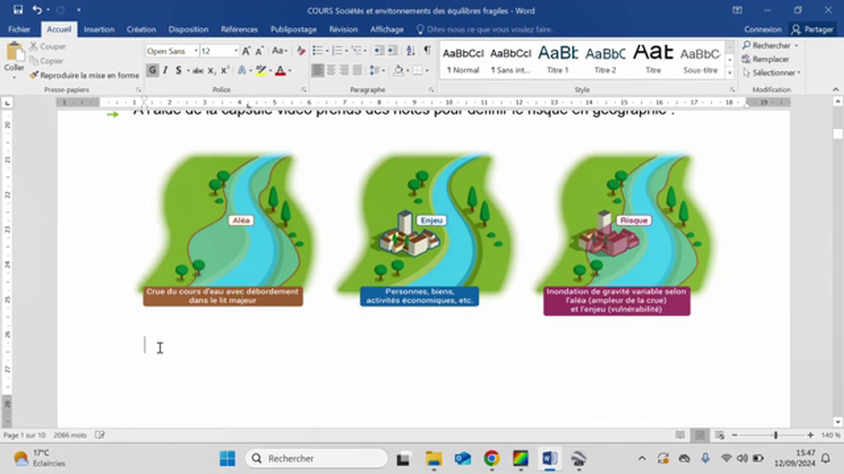Click the Windows taskbar Rechercher search box
The width and height of the screenshot is (844, 474).
point(316,458)
